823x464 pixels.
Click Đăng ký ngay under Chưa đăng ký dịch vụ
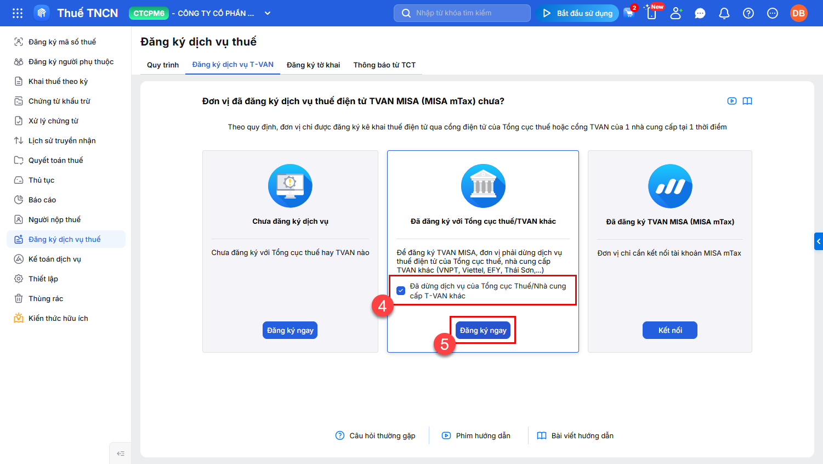coord(290,330)
